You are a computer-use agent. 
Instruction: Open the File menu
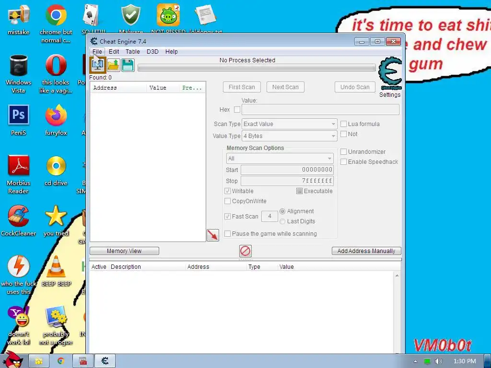pos(97,52)
